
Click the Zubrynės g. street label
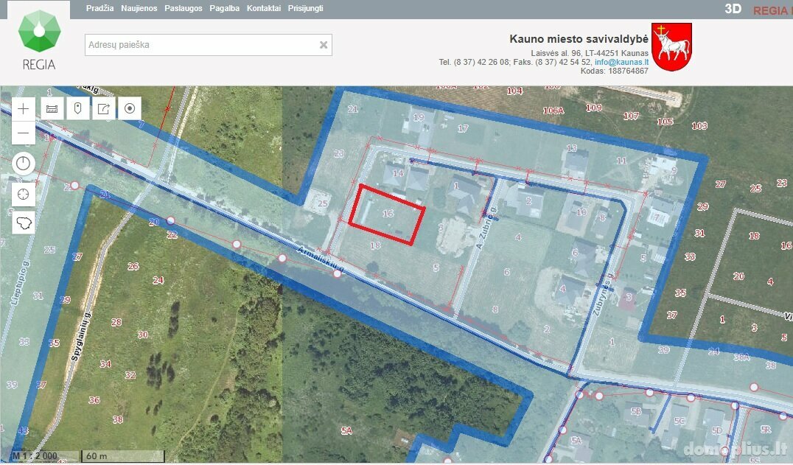[603, 296]
